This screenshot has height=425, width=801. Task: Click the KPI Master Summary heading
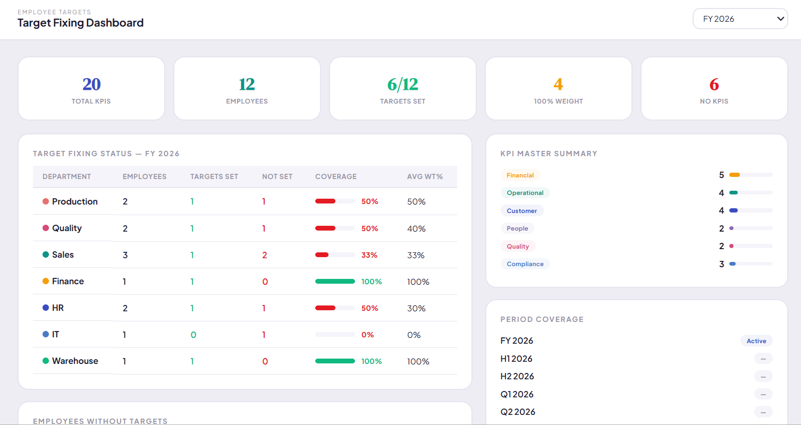549,154
